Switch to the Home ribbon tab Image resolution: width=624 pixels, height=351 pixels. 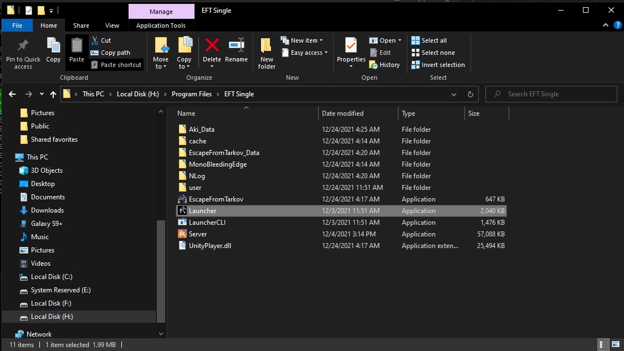tap(49, 25)
